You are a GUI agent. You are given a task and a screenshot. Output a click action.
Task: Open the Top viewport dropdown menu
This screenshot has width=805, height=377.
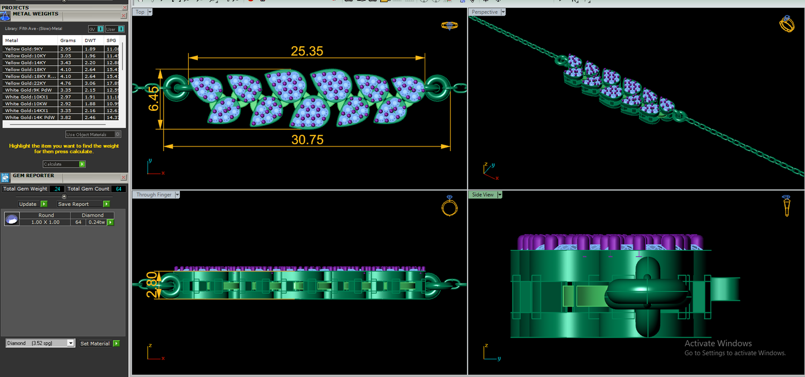pyautogui.click(x=150, y=12)
